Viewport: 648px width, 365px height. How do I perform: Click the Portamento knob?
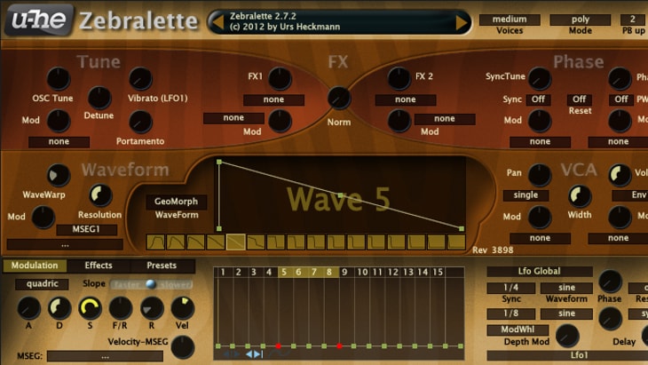(140, 122)
